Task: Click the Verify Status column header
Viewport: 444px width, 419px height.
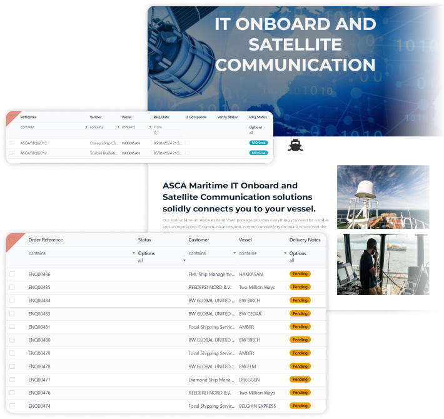Action: 228,117
